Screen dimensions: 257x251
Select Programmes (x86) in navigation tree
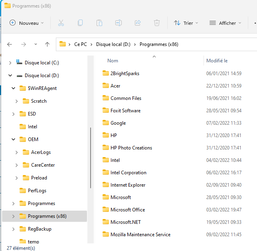click(x=44, y=216)
